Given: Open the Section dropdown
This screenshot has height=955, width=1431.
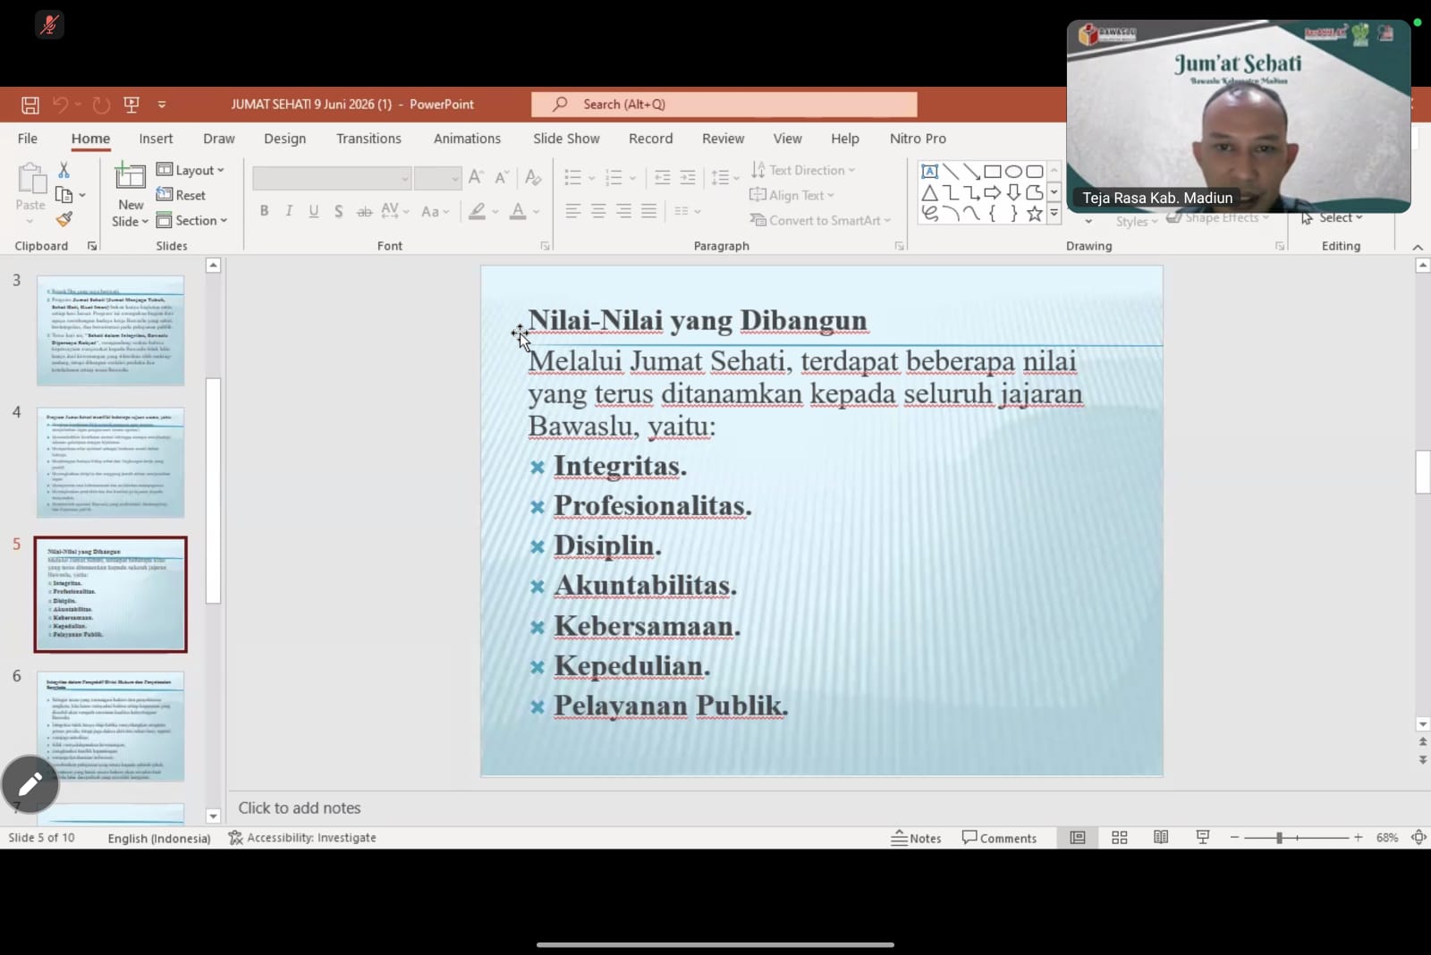Looking at the screenshot, I should pos(192,220).
